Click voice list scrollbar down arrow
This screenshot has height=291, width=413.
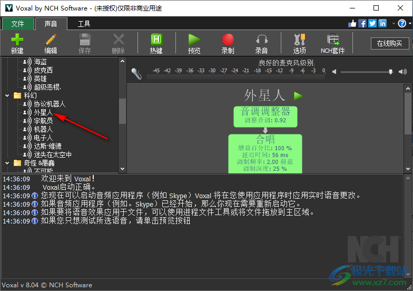pos(122,169)
